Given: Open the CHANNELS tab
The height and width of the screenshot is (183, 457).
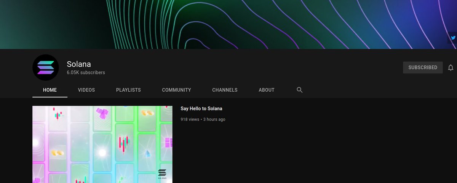Looking at the screenshot, I should pos(225,90).
